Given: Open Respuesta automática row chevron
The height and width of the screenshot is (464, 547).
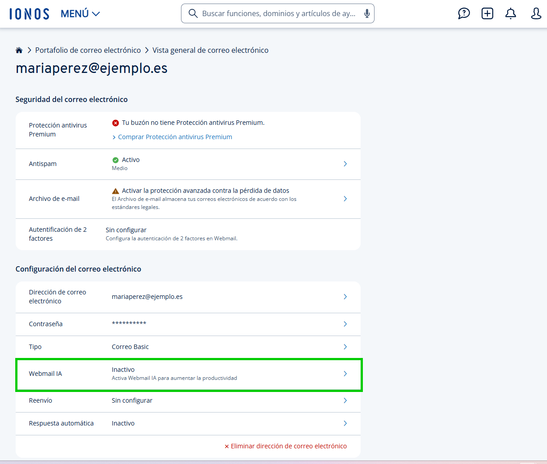Looking at the screenshot, I should point(345,423).
